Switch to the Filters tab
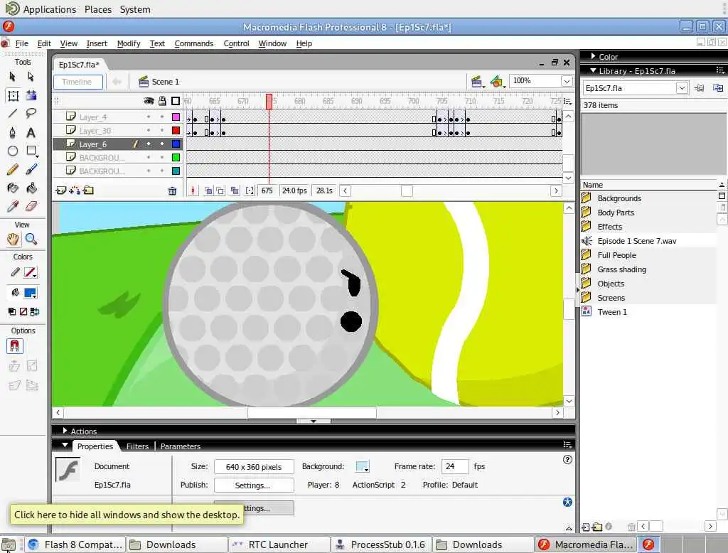 [137, 446]
